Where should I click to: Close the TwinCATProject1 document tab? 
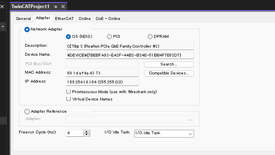click(x=63, y=7)
